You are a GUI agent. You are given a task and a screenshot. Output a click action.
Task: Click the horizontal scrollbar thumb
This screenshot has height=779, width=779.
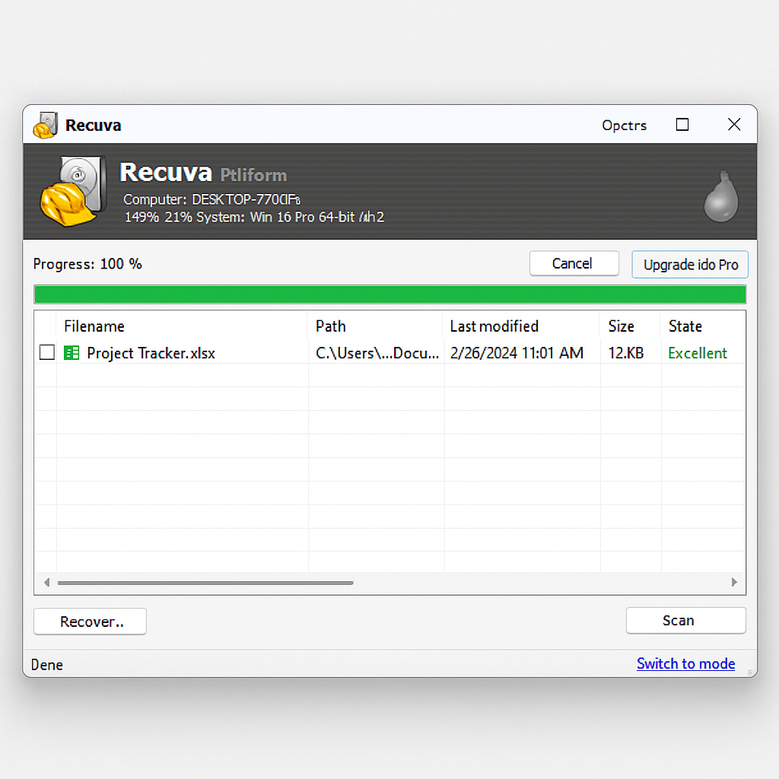205,583
